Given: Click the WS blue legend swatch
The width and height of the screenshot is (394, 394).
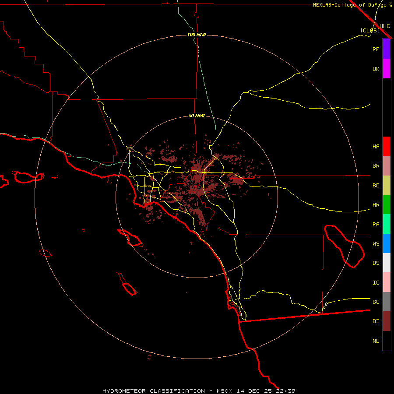Looking at the screenshot, I should (387, 243).
